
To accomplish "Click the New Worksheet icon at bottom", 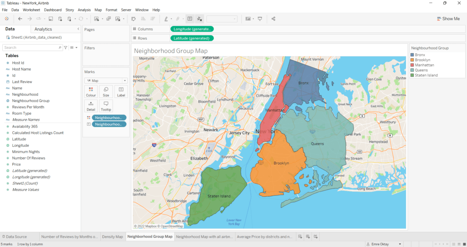I will point(300,237).
